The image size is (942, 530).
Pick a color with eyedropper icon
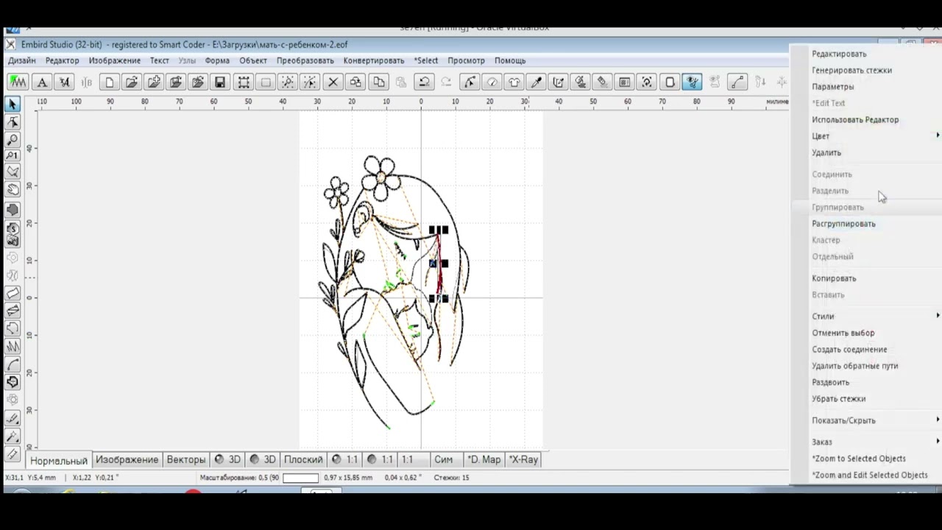point(536,82)
